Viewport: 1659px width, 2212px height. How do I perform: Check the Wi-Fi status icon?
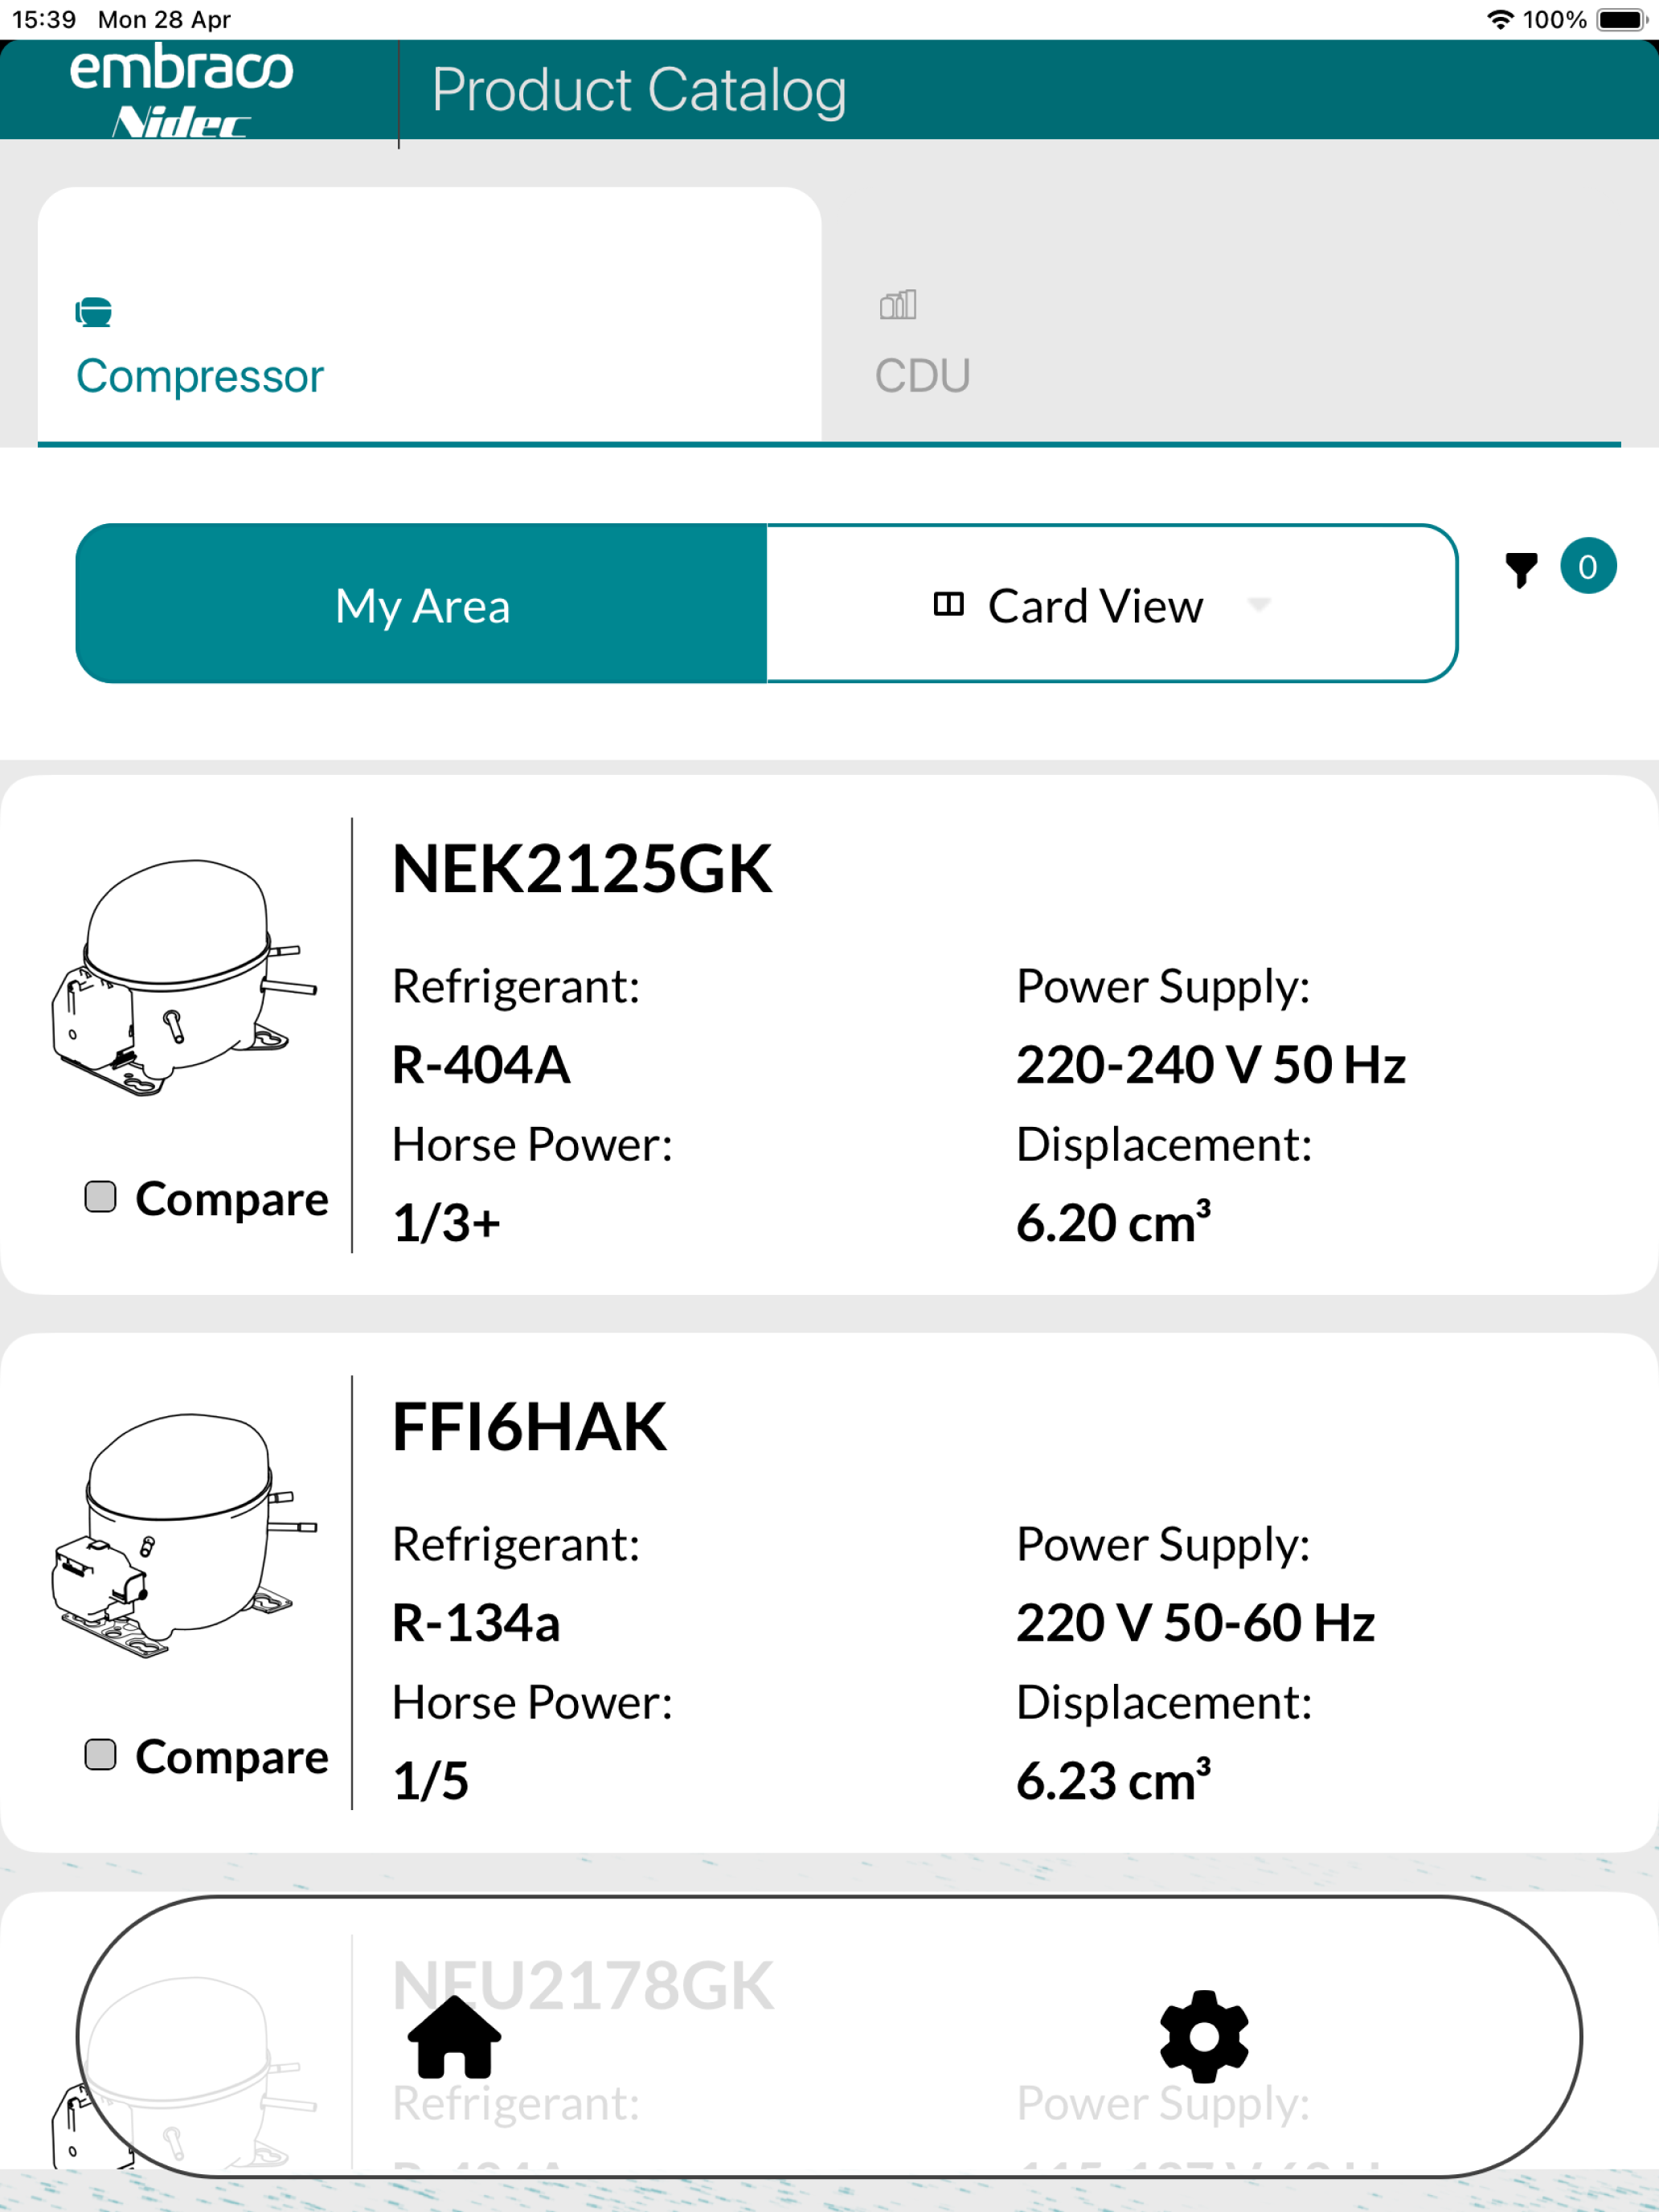tap(1500, 19)
